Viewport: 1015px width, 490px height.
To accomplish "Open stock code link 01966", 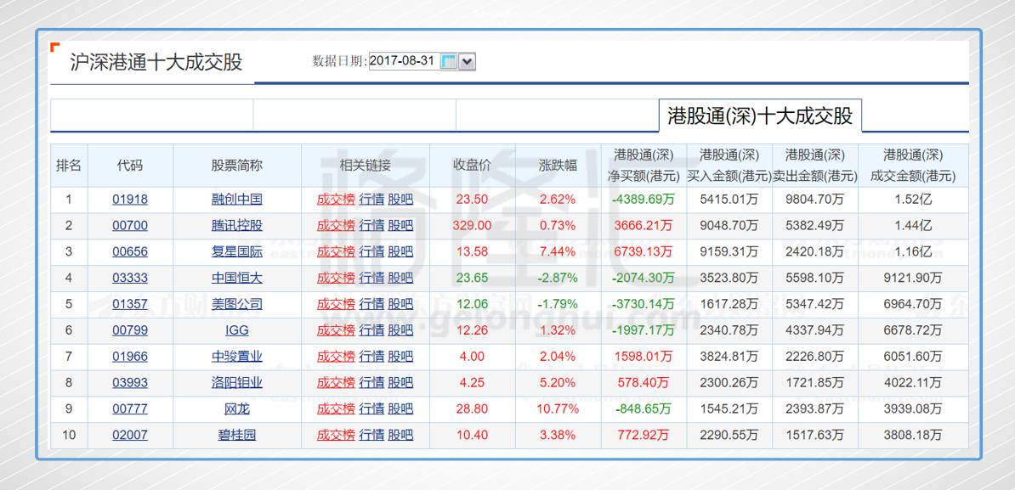I will [x=130, y=357].
